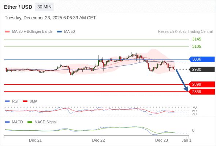Viewport: 216px width, 146px height.
Task: Click the 9MA legend label
Action: tap(34, 101)
